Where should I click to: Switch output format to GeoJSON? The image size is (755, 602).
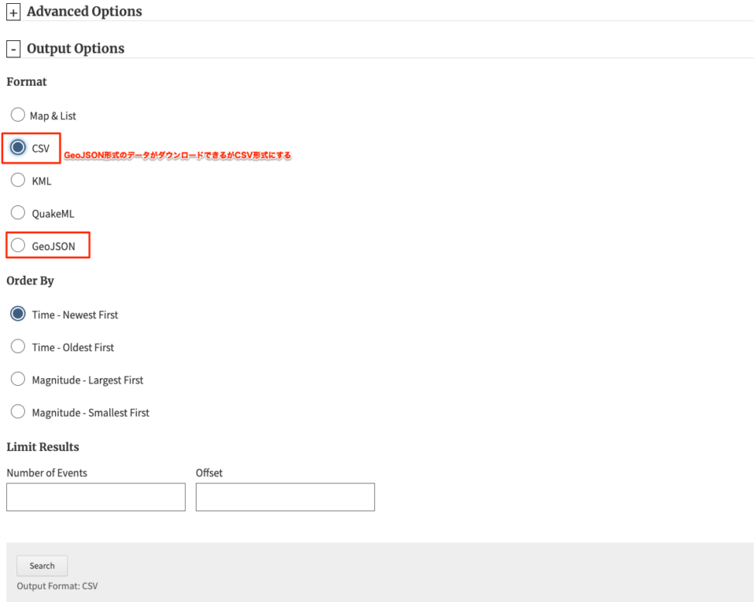point(17,245)
